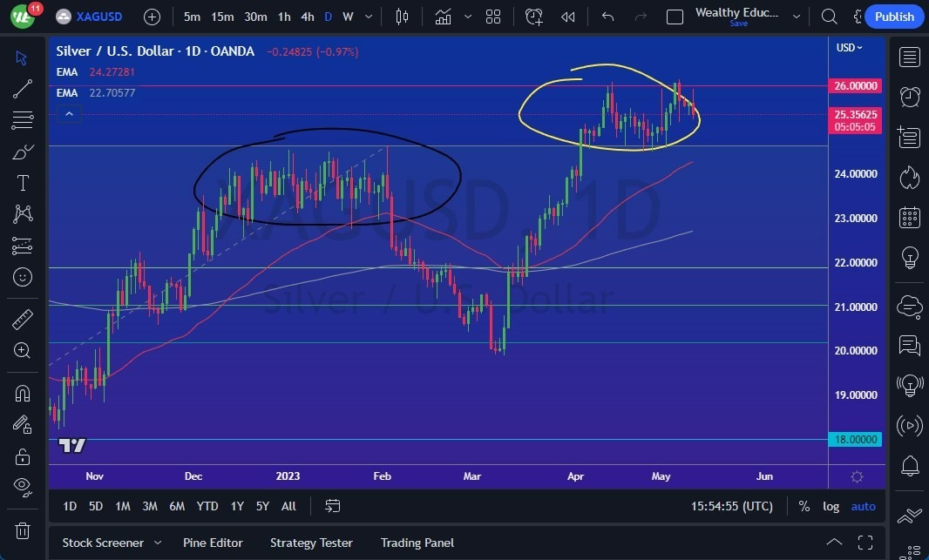The width and height of the screenshot is (929, 560).
Task: Open the Stock Screener dropdown
Action: click(x=112, y=543)
